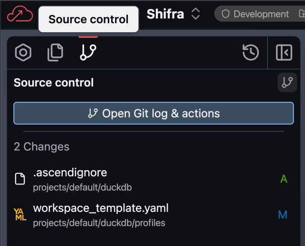305x246 pixels.
Task: Click the projects/default/duckdb/profiles path text
Action: click(x=99, y=223)
